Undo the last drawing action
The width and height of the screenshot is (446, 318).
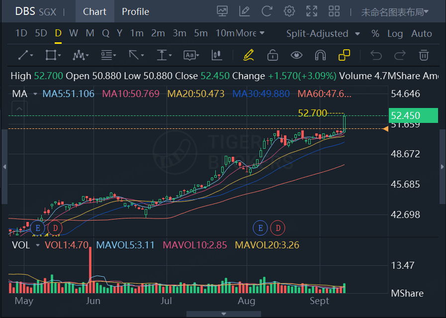click(376, 55)
